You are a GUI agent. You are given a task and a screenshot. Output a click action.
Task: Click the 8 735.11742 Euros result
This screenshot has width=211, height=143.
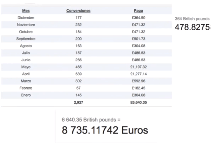105,130
